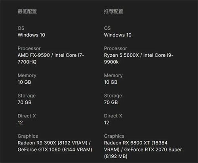Image resolution: width=198 pixels, height=163 pixels.
Task: Select minimum OS value Windows 10
Action: pyautogui.click(x=31, y=35)
